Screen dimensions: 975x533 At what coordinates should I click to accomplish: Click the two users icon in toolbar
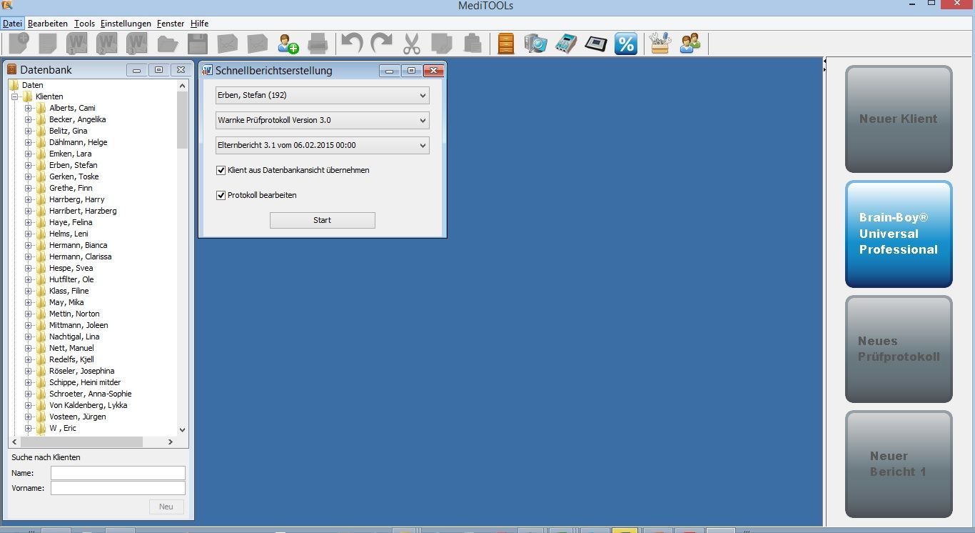coord(690,44)
